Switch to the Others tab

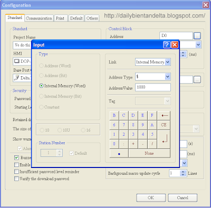click(x=92, y=18)
